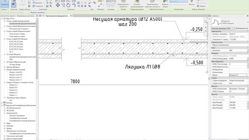
Task: Activate the Rotate tool in the Modify panel
Action: pos(68,5)
